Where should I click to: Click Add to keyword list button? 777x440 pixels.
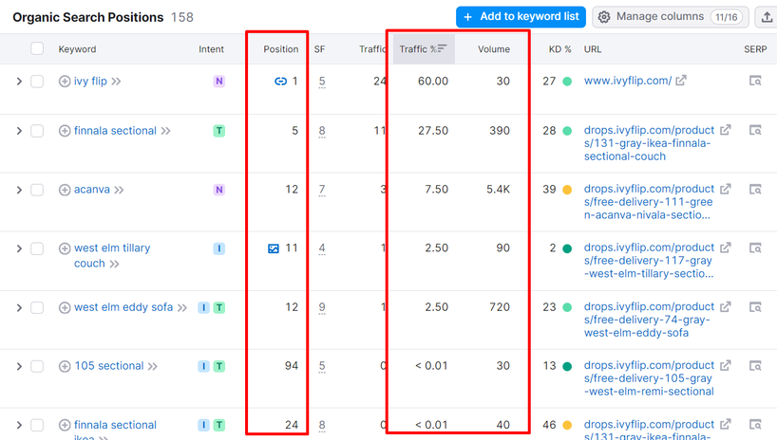pyautogui.click(x=520, y=17)
